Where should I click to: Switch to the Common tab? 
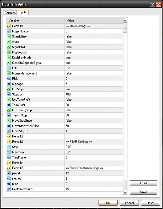[10, 13]
